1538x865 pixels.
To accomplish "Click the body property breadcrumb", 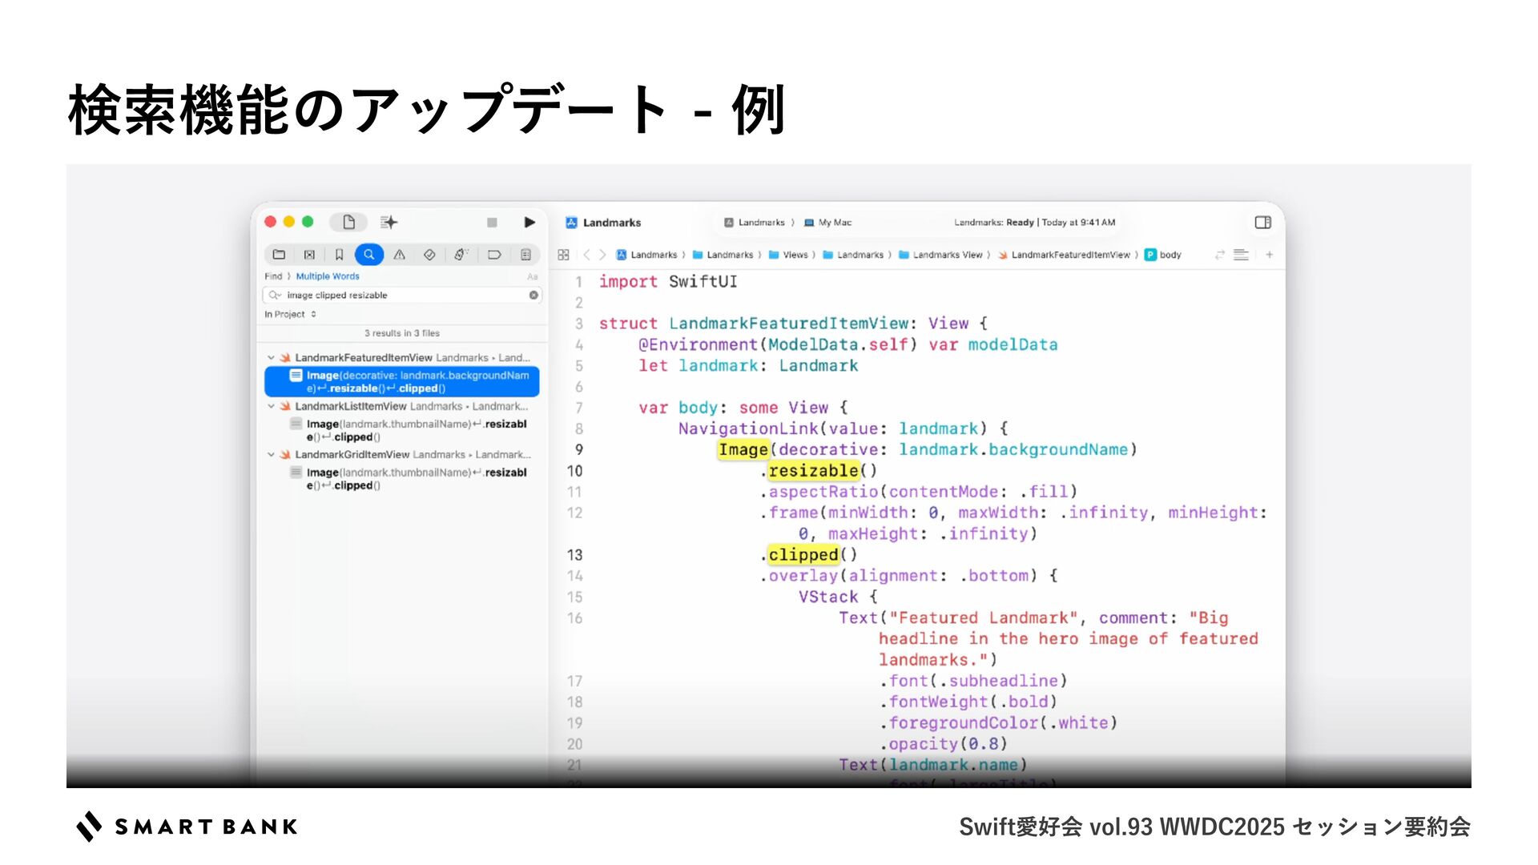I will pyautogui.click(x=1163, y=255).
